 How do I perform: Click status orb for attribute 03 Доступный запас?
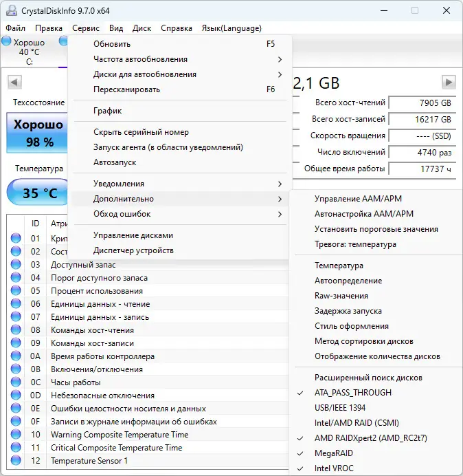click(16, 264)
